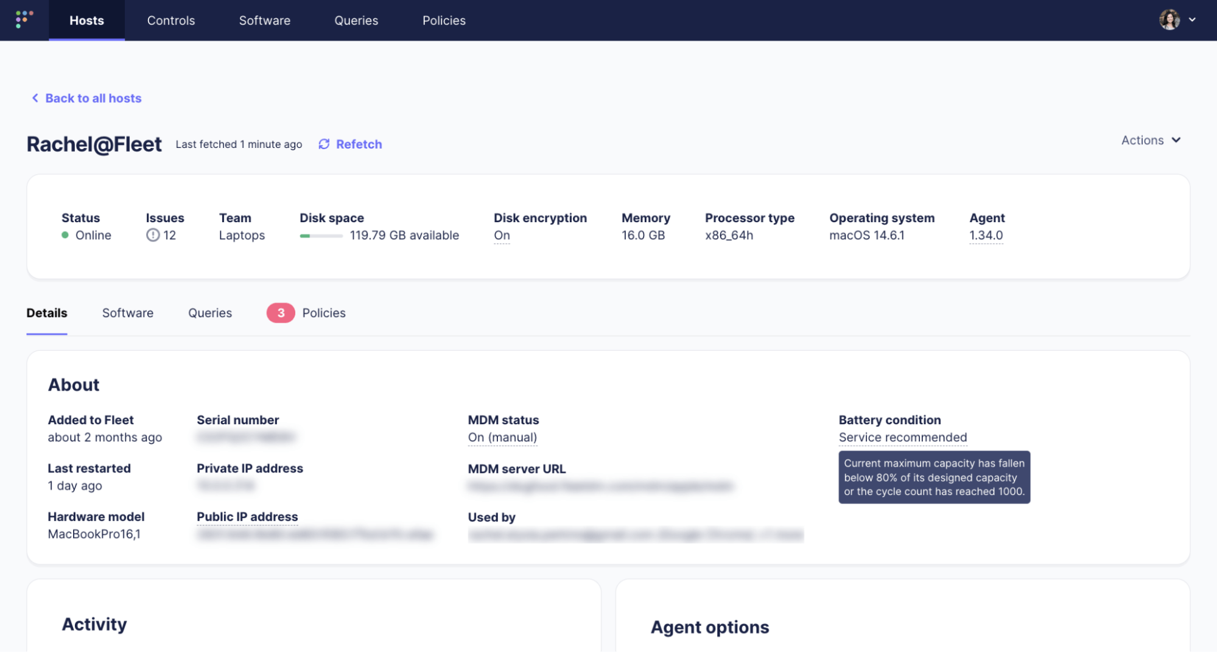Click the back chevron icon
This screenshot has width=1217, height=652.
click(x=35, y=98)
